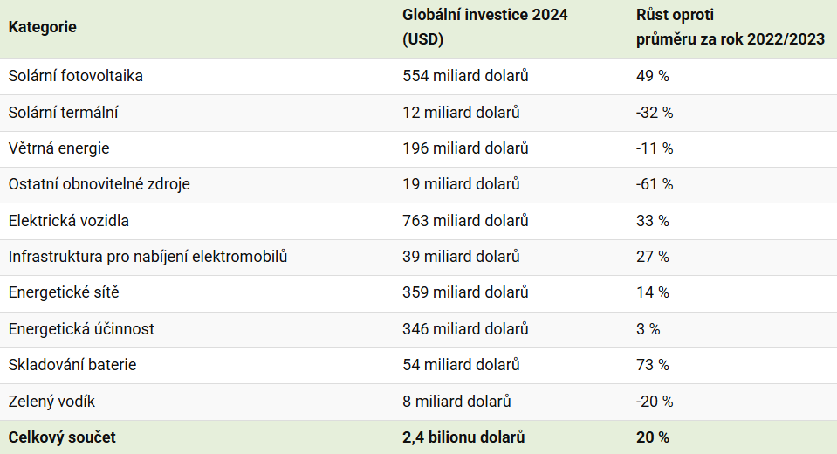Click the -32 % growth cell
The height and width of the screenshot is (454, 837).
pyautogui.click(x=655, y=113)
